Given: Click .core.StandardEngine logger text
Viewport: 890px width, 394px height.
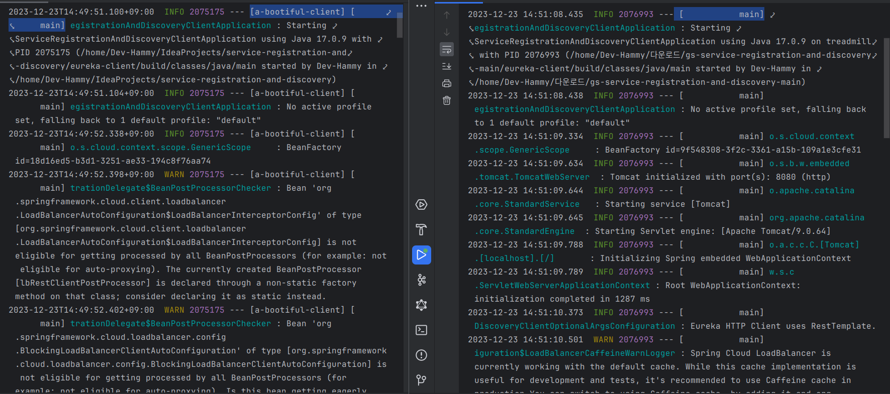Looking at the screenshot, I should [525, 231].
